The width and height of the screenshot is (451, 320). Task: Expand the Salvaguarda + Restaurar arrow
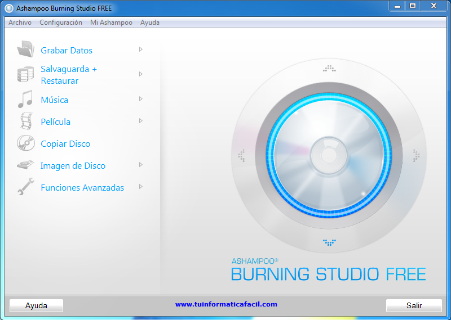point(140,74)
